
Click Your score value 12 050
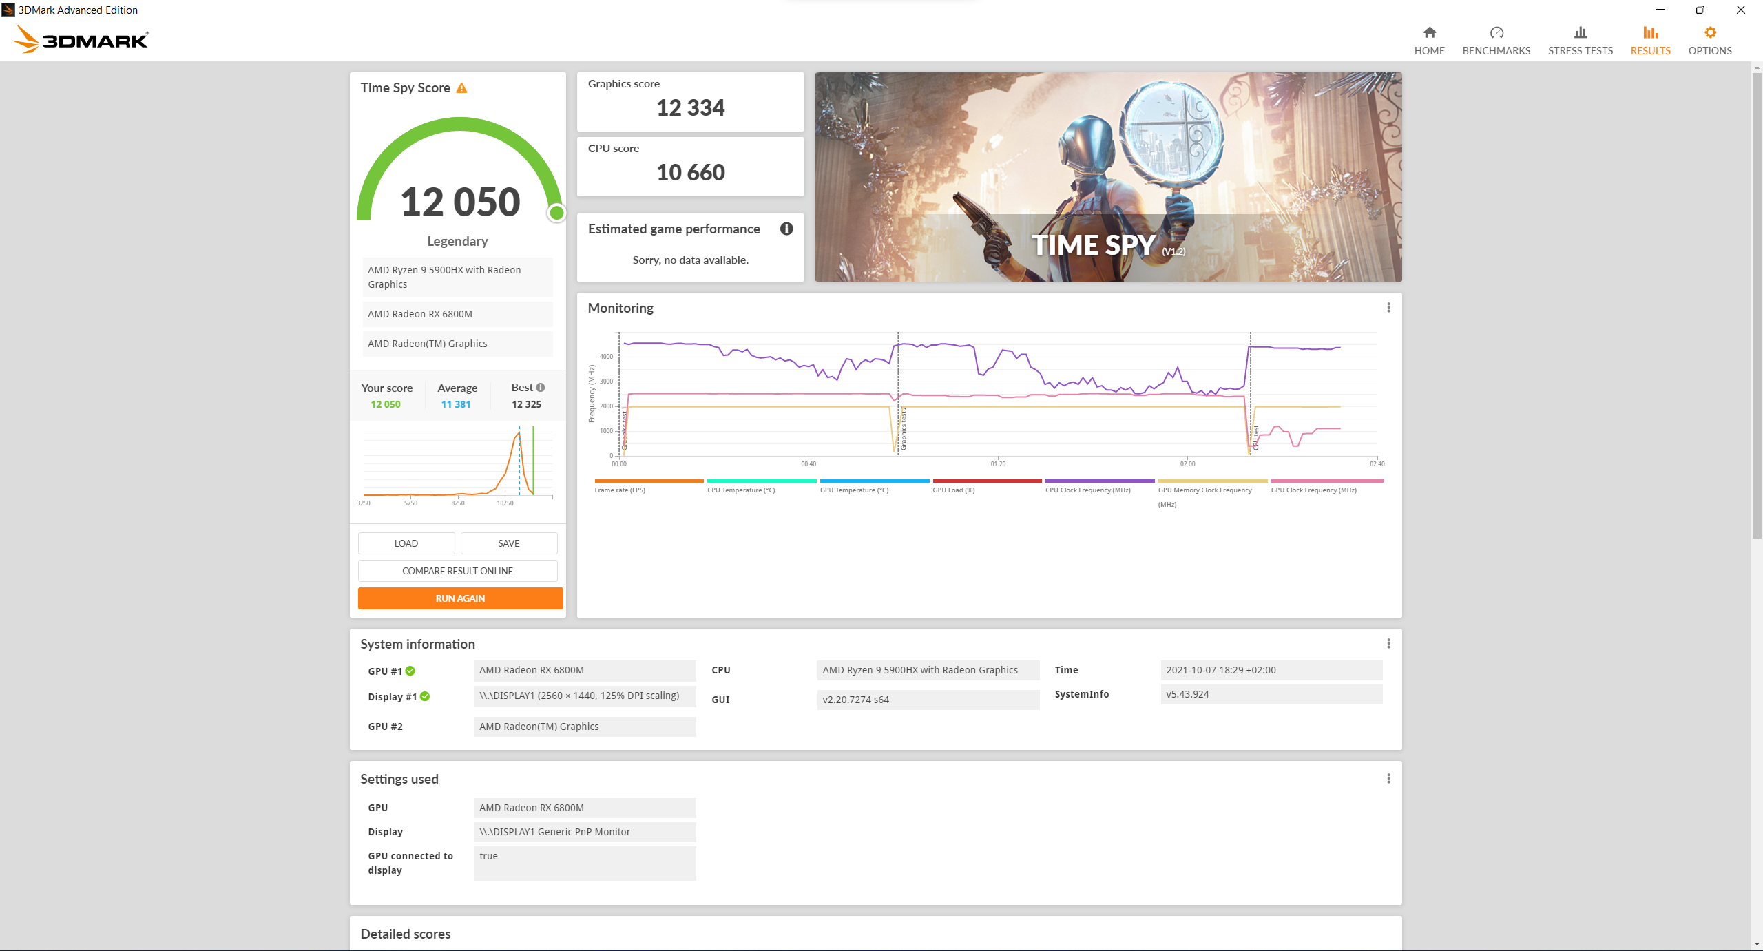click(386, 404)
